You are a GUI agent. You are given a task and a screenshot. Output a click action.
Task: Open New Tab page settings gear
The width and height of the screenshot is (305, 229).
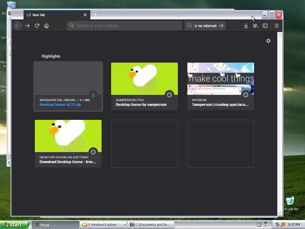click(x=268, y=41)
